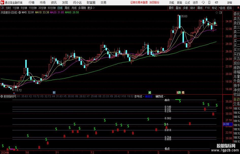
Task: Click the MA10: 33.38 indicator value
Action: tap(42, 12)
